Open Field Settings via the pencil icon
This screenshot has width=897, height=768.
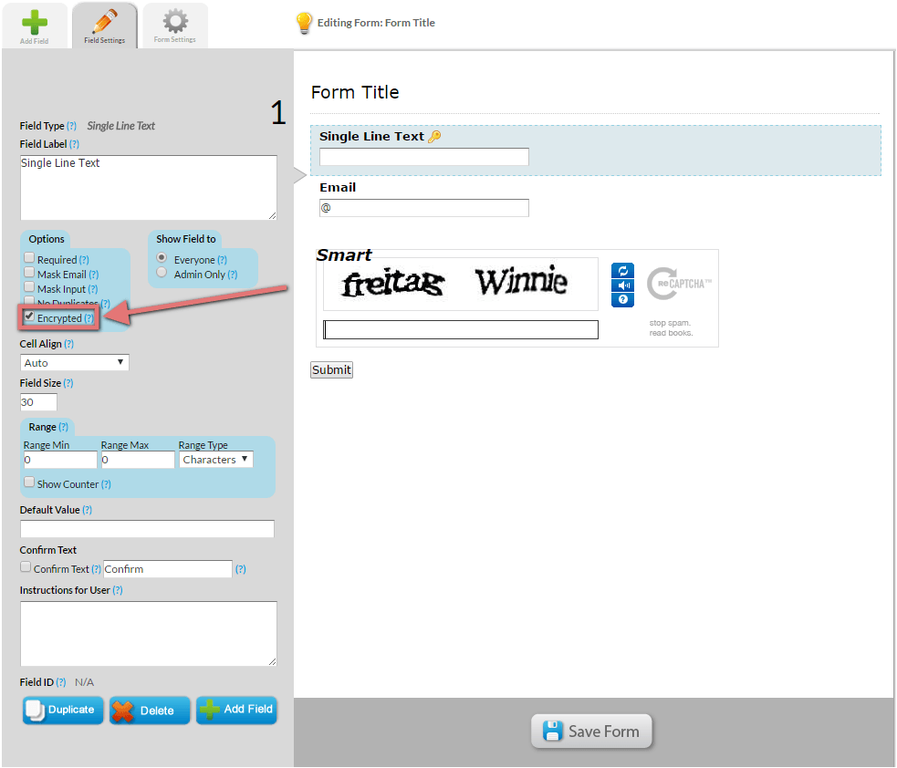click(104, 18)
